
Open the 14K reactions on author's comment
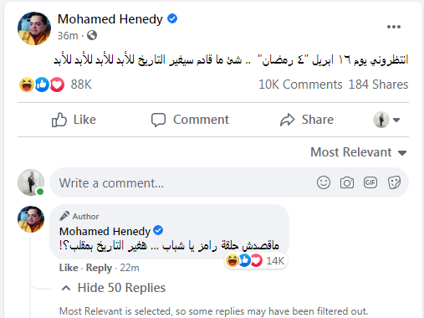click(256, 261)
